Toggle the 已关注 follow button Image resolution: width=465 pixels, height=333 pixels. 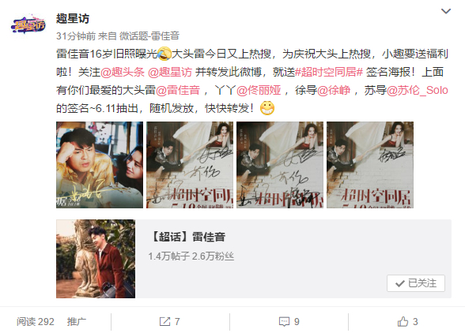[x=416, y=283]
